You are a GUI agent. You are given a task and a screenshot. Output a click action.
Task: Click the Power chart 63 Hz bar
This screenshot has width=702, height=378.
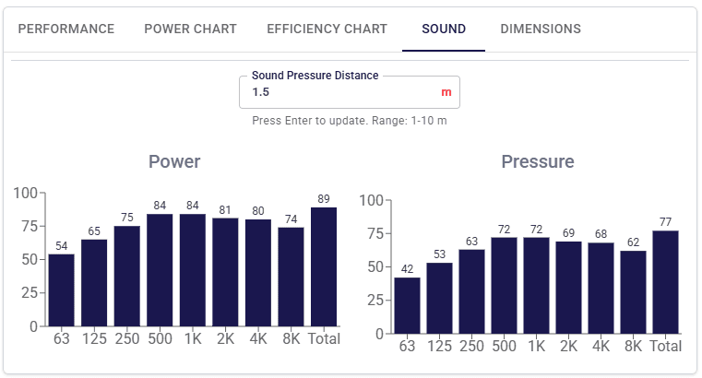tap(61, 290)
